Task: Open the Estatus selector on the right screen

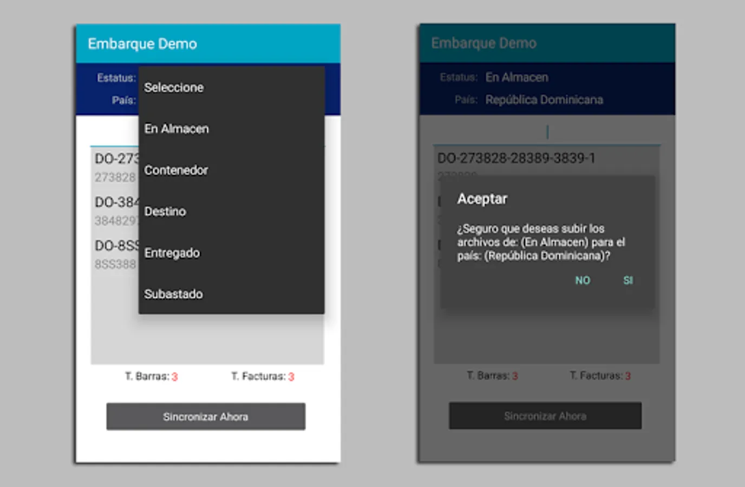Action: tap(517, 77)
